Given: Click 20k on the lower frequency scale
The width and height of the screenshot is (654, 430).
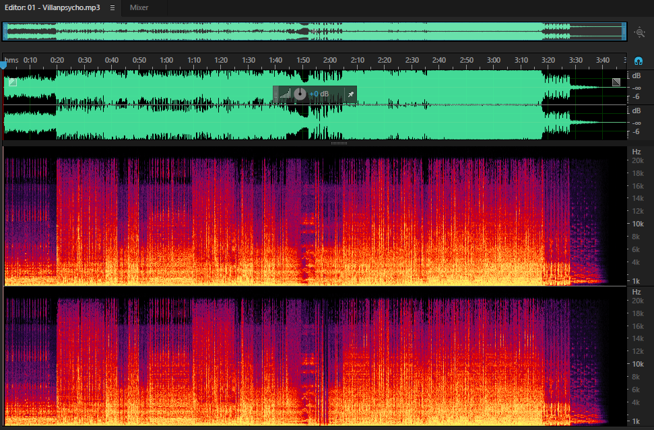Looking at the screenshot, I should (638, 301).
